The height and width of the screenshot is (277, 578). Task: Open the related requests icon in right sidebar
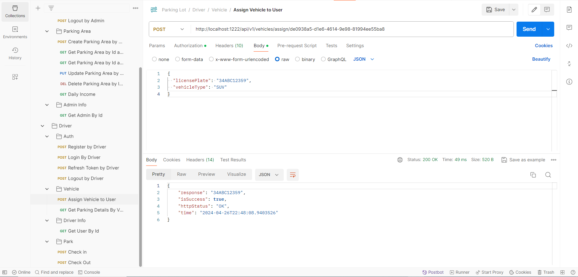coord(569,64)
